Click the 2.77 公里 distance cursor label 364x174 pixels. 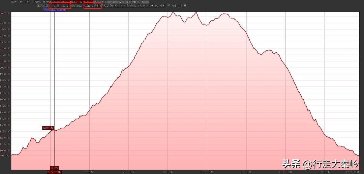(54, 172)
